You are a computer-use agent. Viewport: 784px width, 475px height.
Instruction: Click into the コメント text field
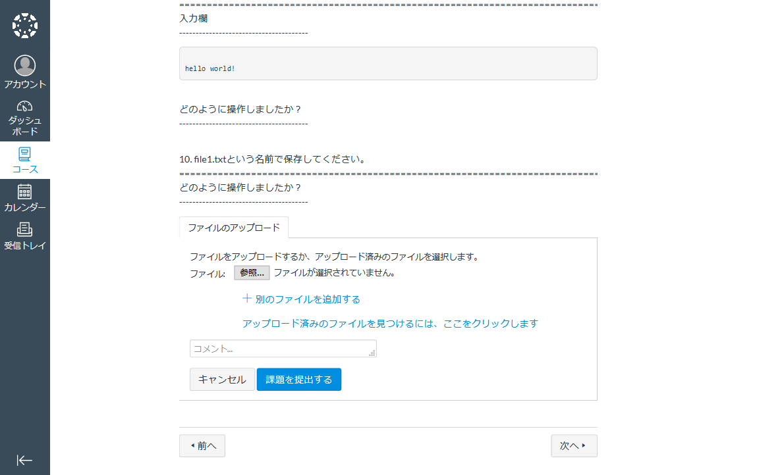click(x=280, y=349)
